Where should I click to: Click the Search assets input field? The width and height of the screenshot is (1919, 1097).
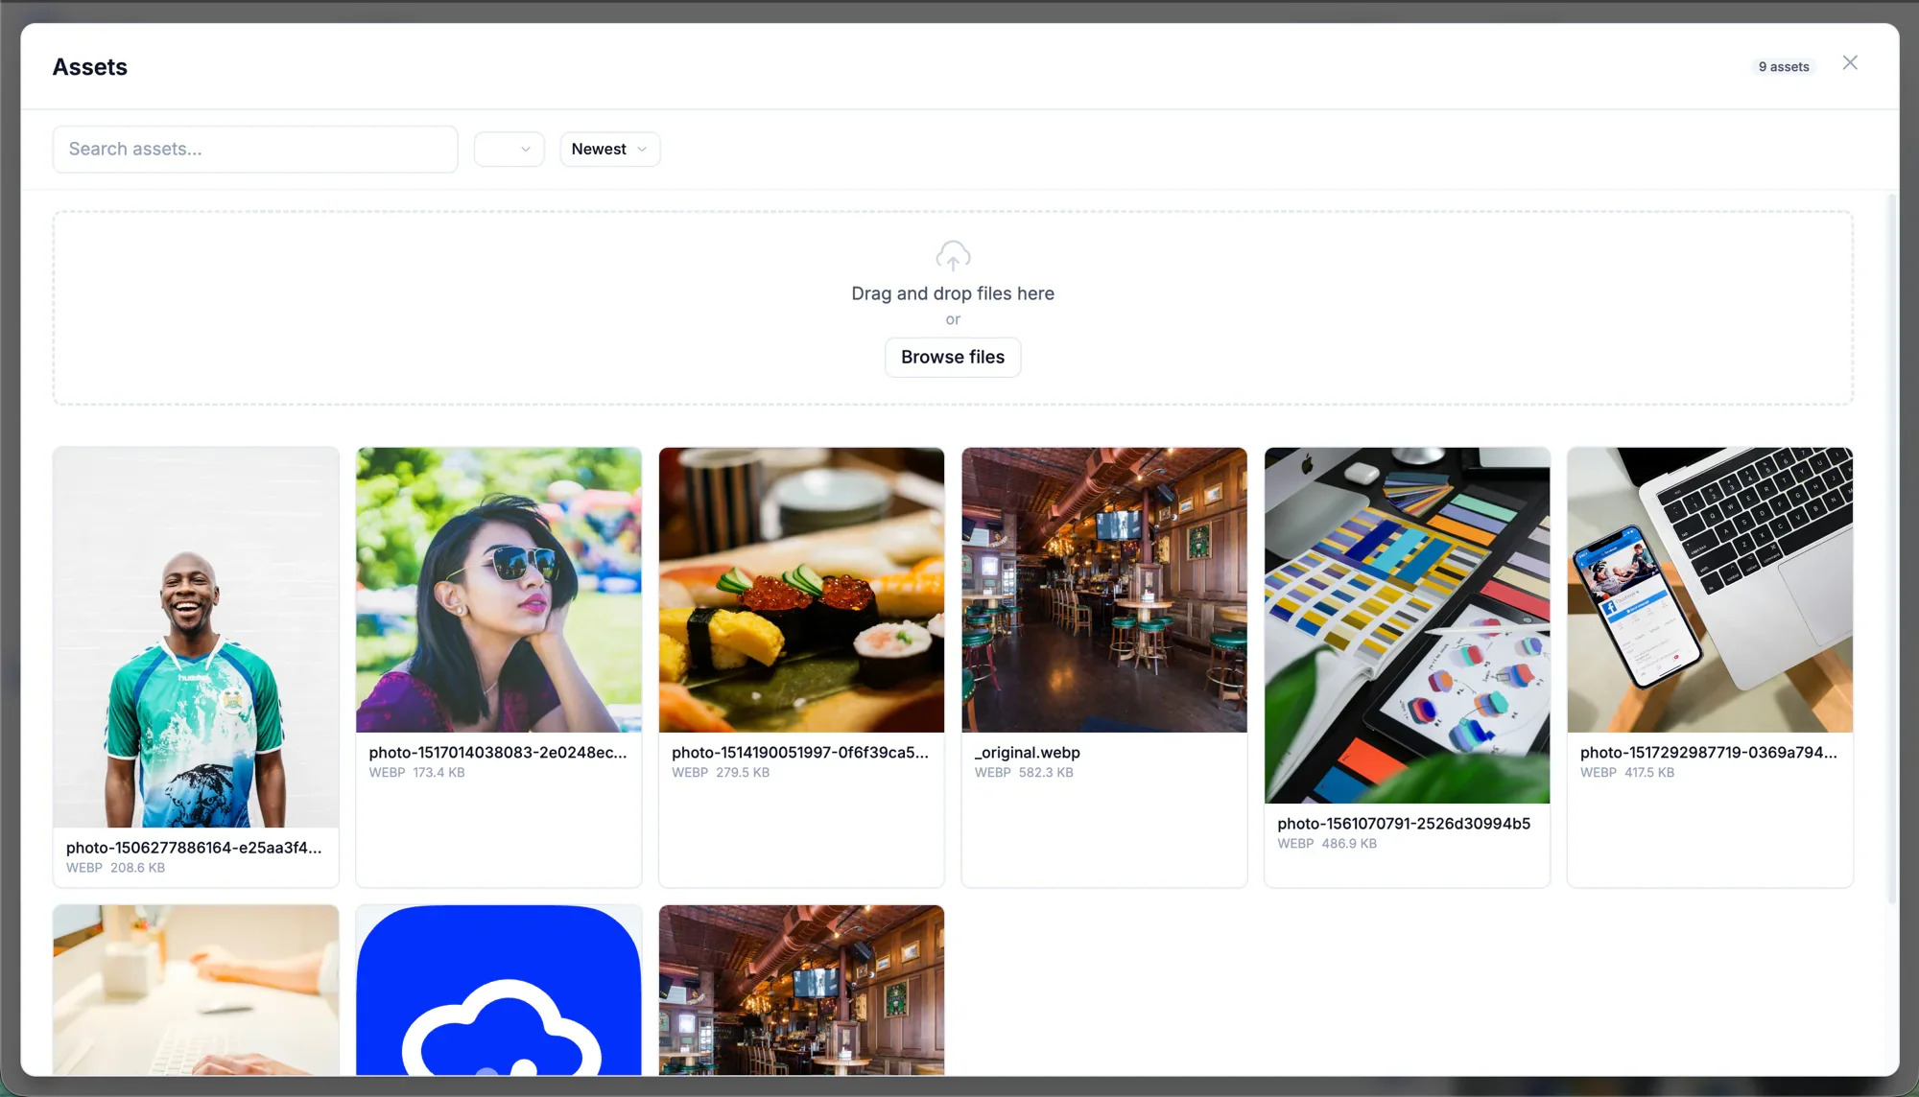point(255,150)
